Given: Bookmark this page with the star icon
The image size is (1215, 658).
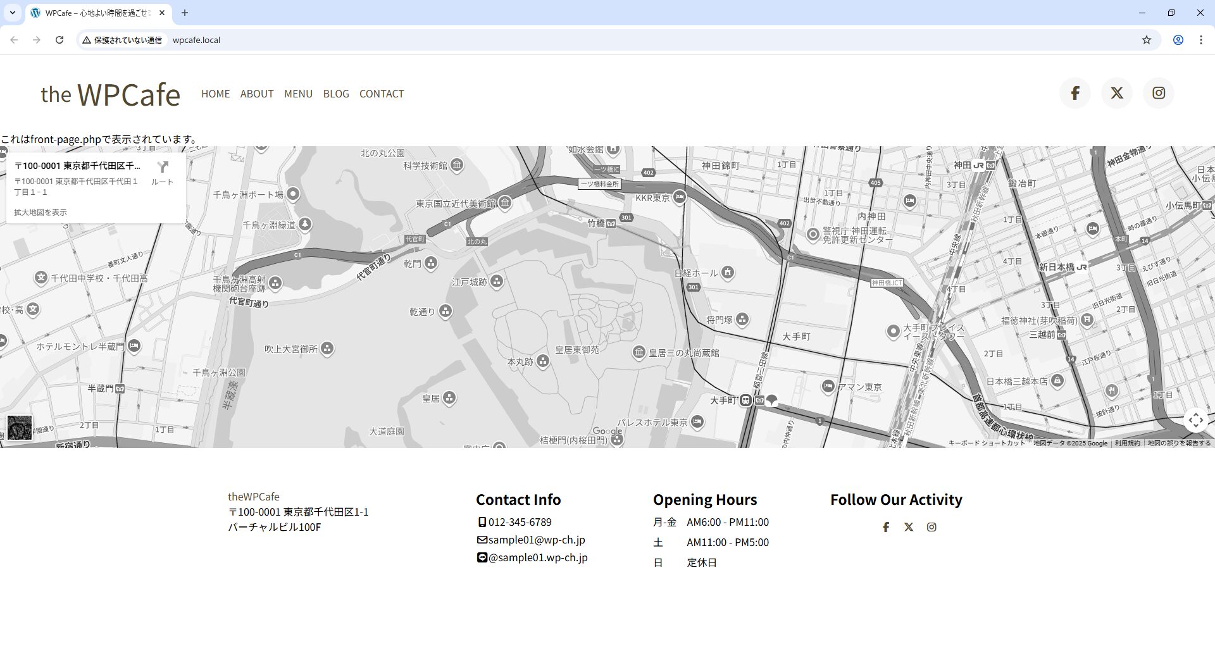Looking at the screenshot, I should pyautogui.click(x=1146, y=40).
